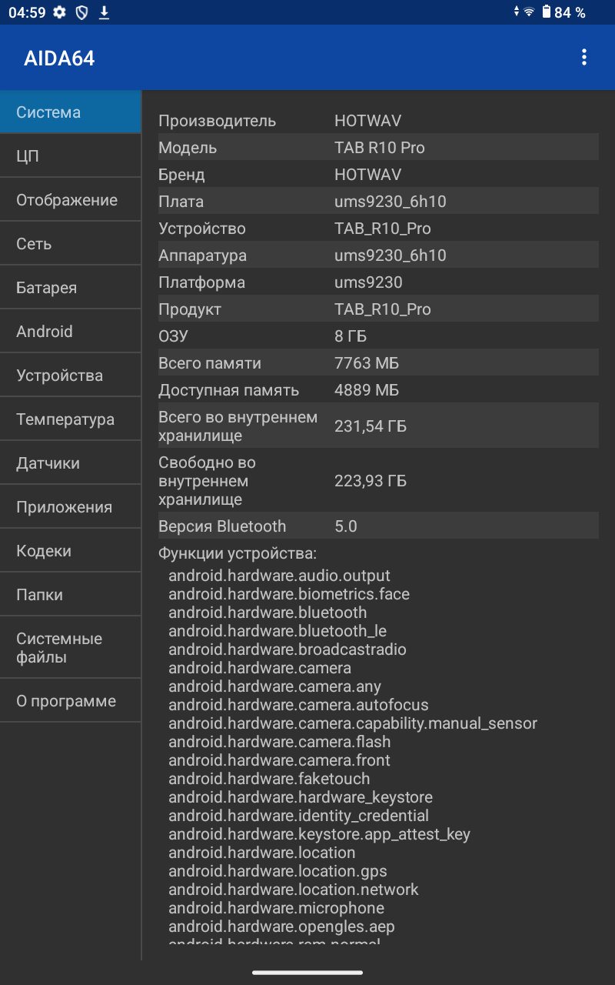View the Датчики section
The width and height of the screenshot is (615, 985).
point(70,463)
